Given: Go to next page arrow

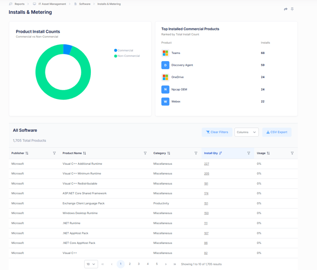Looking at the screenshot, I should pos(166,264).
